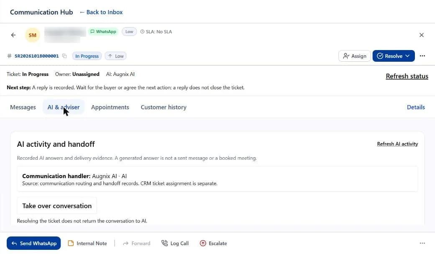
Task: Copy ticket number SR20261018000001
Action: click(x=64, y=56)
